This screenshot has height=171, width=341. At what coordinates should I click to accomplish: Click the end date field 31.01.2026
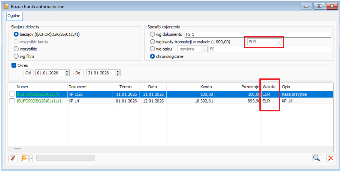coord(101,73)
